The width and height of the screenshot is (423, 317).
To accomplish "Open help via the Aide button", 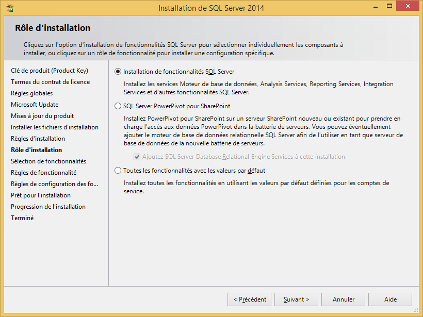I will (x=390, y=299).
